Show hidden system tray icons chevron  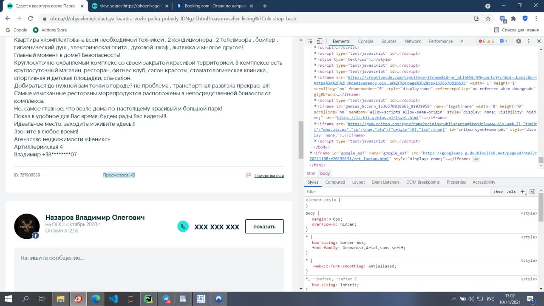tap(454, 299)
